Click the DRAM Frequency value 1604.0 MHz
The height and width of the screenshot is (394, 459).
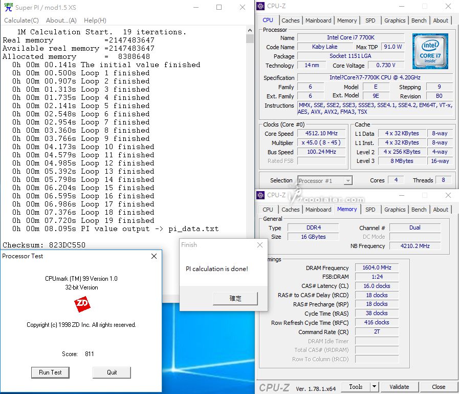coord(377,267)
